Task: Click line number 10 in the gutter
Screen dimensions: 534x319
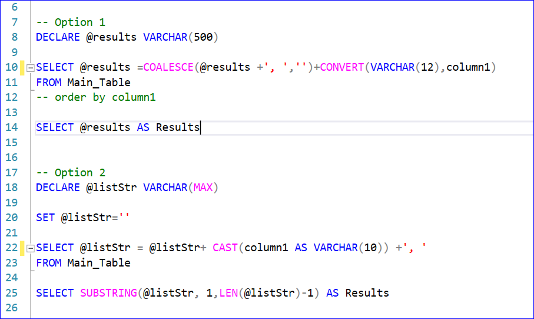Action: tap(12, 67)
